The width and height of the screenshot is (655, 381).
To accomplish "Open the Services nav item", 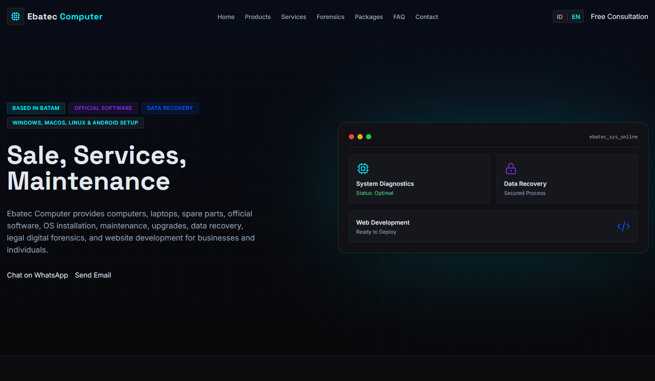I will (294, 17).
